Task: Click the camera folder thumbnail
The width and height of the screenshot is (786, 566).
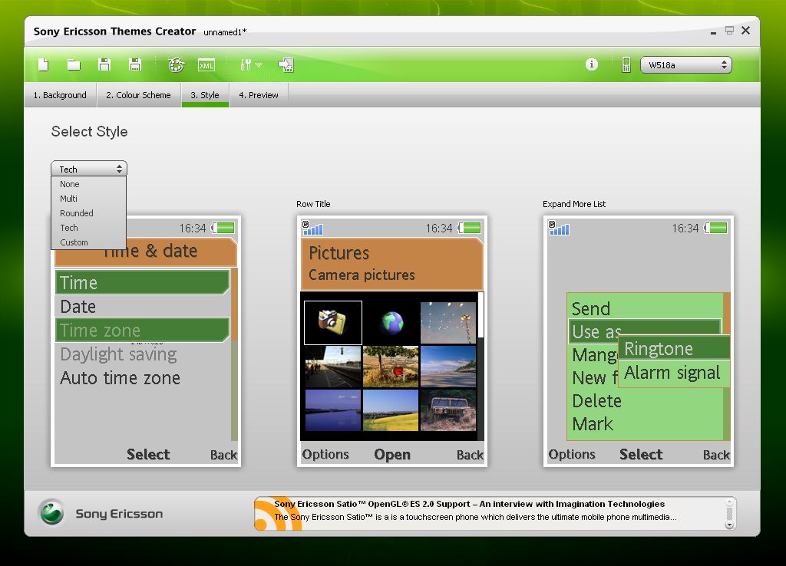Action: 333,322
